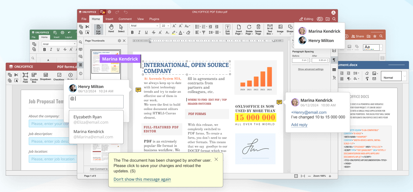Click Don't show this message again

tap(142, 179)
